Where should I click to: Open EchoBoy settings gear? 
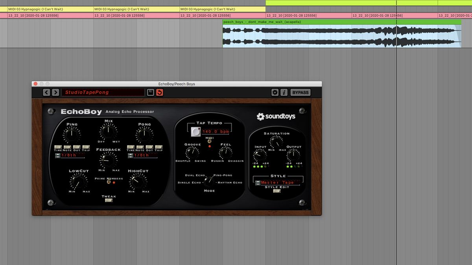tap(275, 93)
